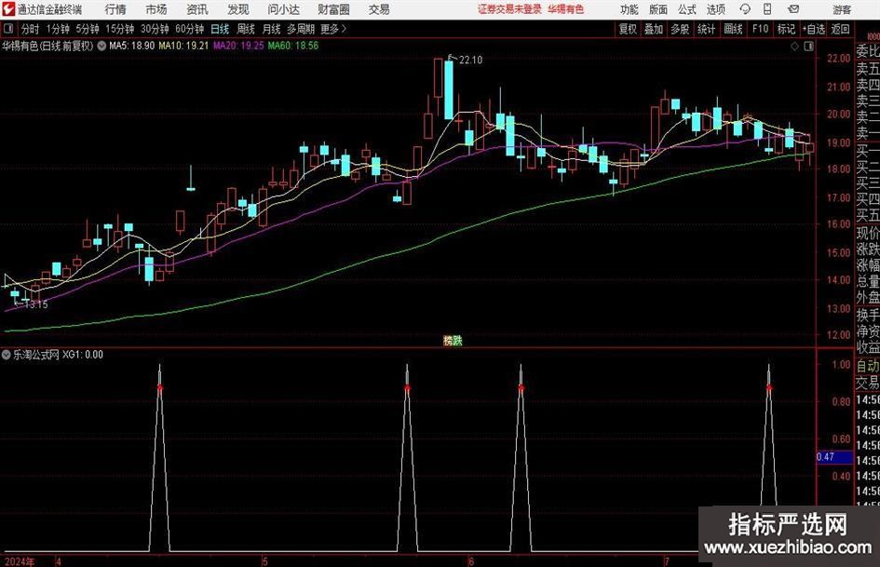Click the diamond icon at chart top right
This screenshot has width=880, height=567.
click(x=794, y=47)
